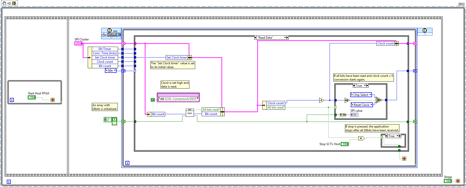Click right blue shift register on timed loop
This screenshot has height=187, width=466.
pos(415,71)
